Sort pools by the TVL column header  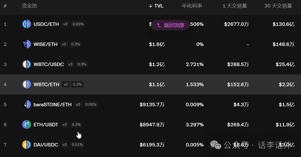[156, 6]
